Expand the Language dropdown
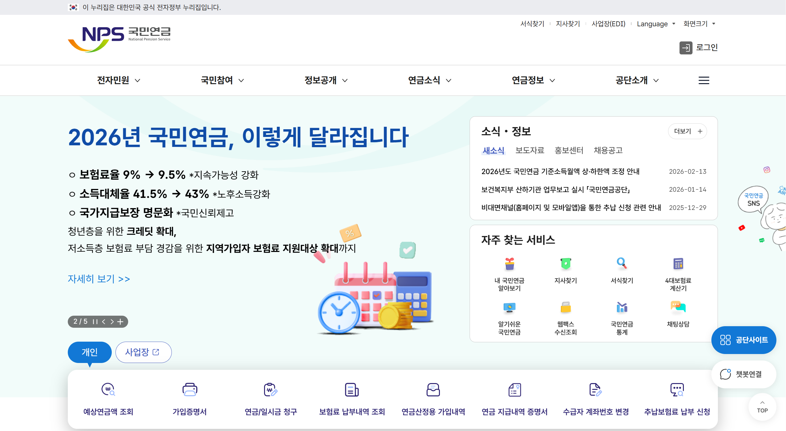The height and width of the screenshot is (431, 786). click(x=656, y=24)
